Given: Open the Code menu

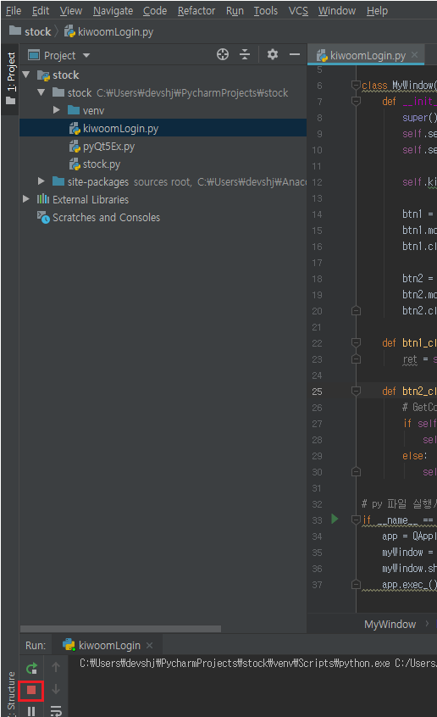Looking at the screenshot, I should (155, 10).
